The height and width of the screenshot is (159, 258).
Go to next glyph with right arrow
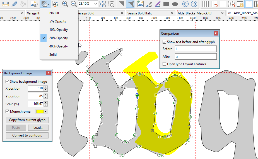[194, 4]
